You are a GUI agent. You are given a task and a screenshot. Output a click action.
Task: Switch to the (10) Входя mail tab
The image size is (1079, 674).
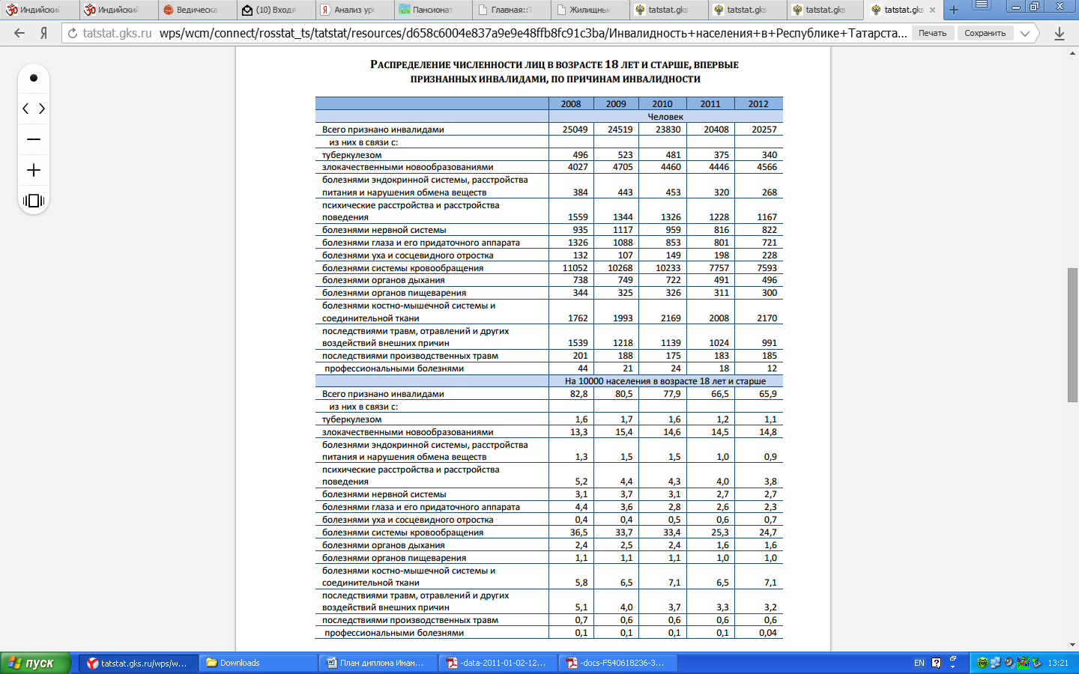point(277,10)
